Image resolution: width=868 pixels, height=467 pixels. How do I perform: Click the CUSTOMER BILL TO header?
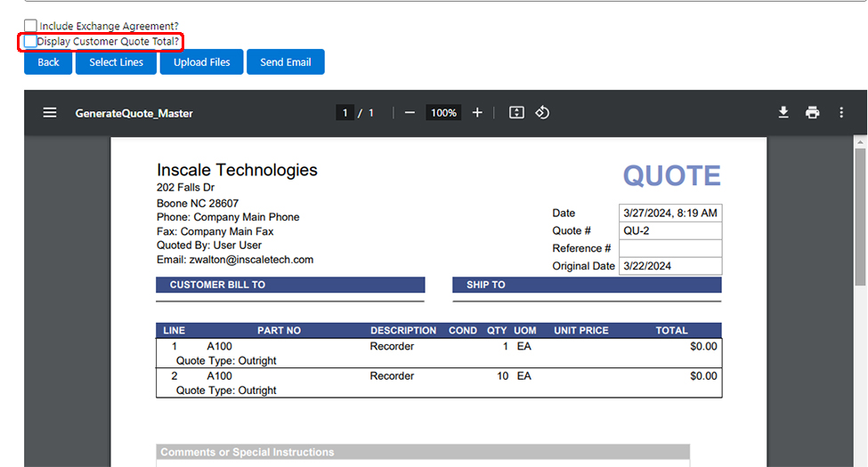coord(290,285)
